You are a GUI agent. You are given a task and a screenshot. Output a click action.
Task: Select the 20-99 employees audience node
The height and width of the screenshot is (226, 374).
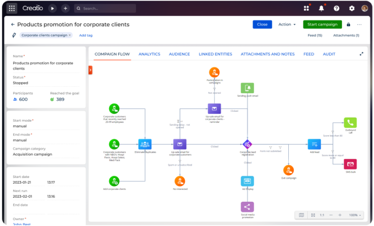114,108
